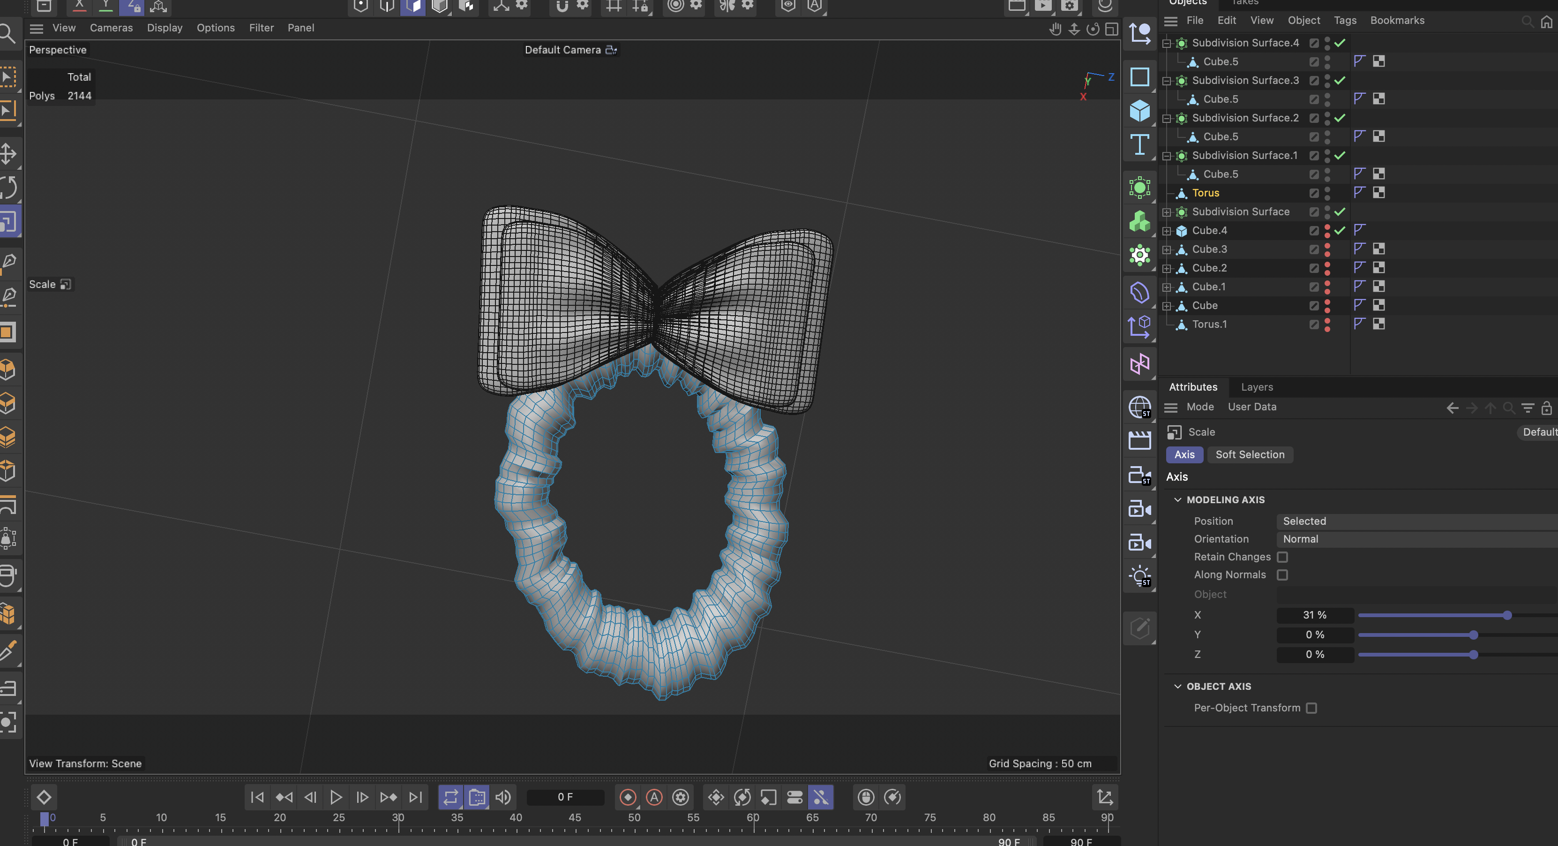Select the Soft Selection tab button
The width and height of the screenshot is (1558, 846).
pos(1250,454)
